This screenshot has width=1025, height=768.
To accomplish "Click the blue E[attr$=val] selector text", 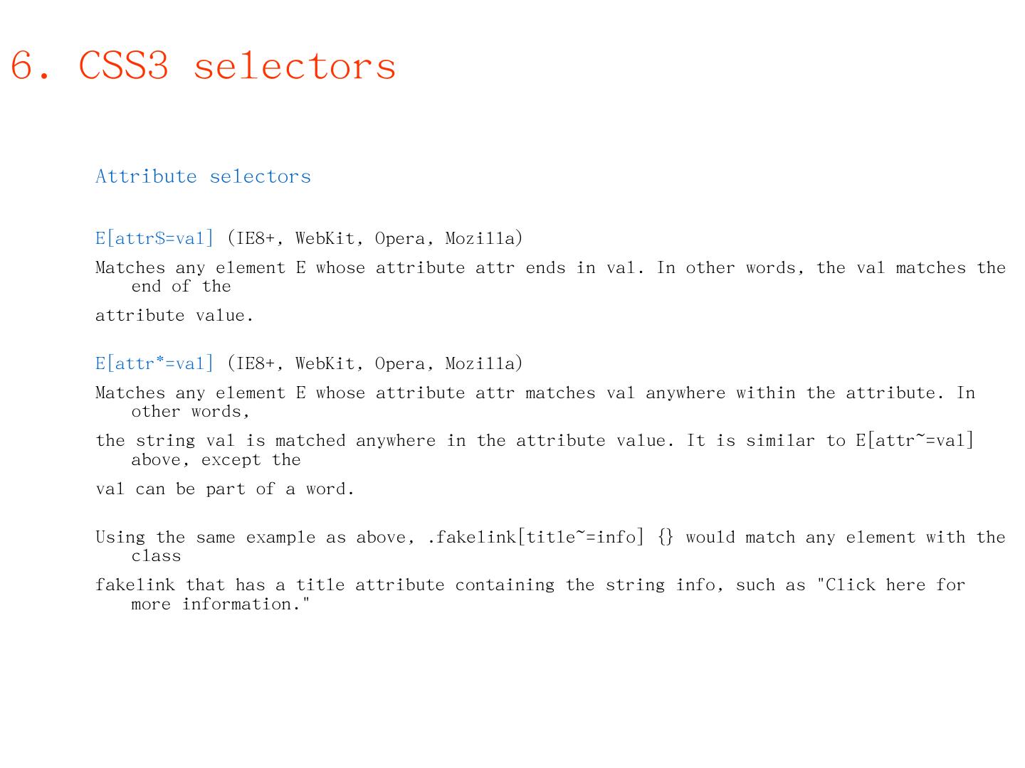I will (154, 238).
